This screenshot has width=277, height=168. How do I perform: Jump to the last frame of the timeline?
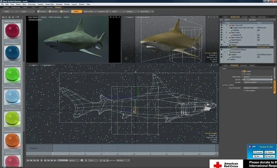[55, 161]
